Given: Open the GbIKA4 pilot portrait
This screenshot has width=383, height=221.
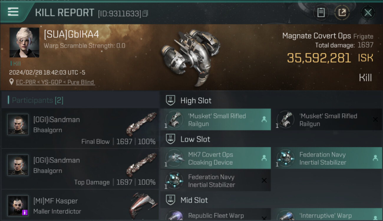Looking at the screenshot, I should 24,42.
